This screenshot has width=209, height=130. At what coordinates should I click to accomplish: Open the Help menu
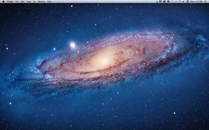point(49,2)
